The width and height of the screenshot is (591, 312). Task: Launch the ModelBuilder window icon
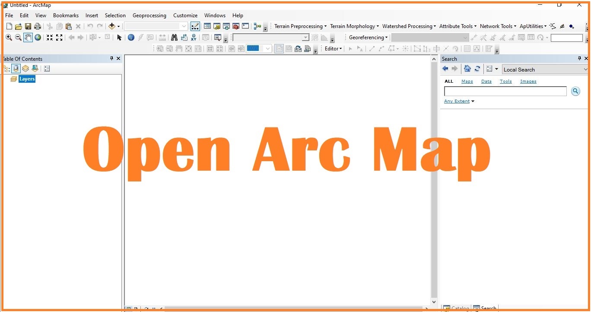(258, 26)
